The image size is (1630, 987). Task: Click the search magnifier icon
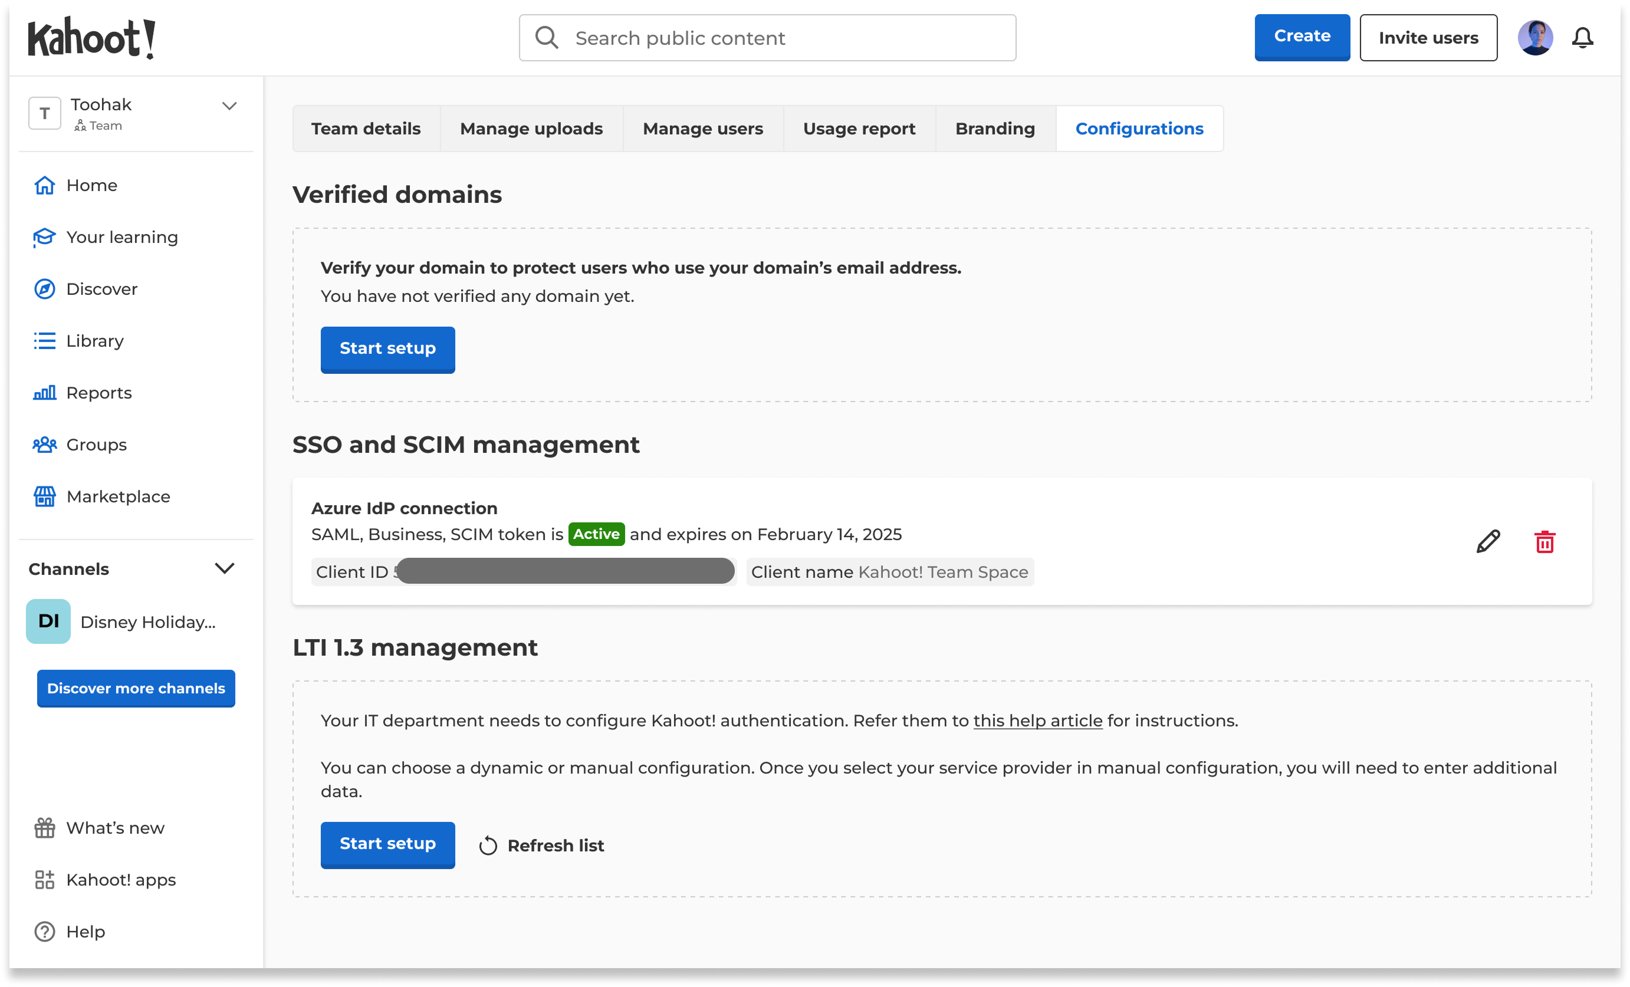[x=547, y=38]
